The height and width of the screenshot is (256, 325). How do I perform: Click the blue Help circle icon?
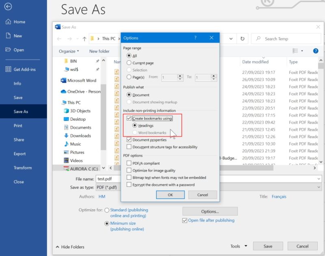pos(316,50)
